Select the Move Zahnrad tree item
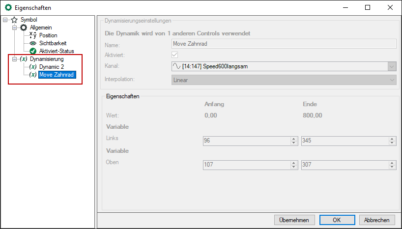 [x=57, y=75]
